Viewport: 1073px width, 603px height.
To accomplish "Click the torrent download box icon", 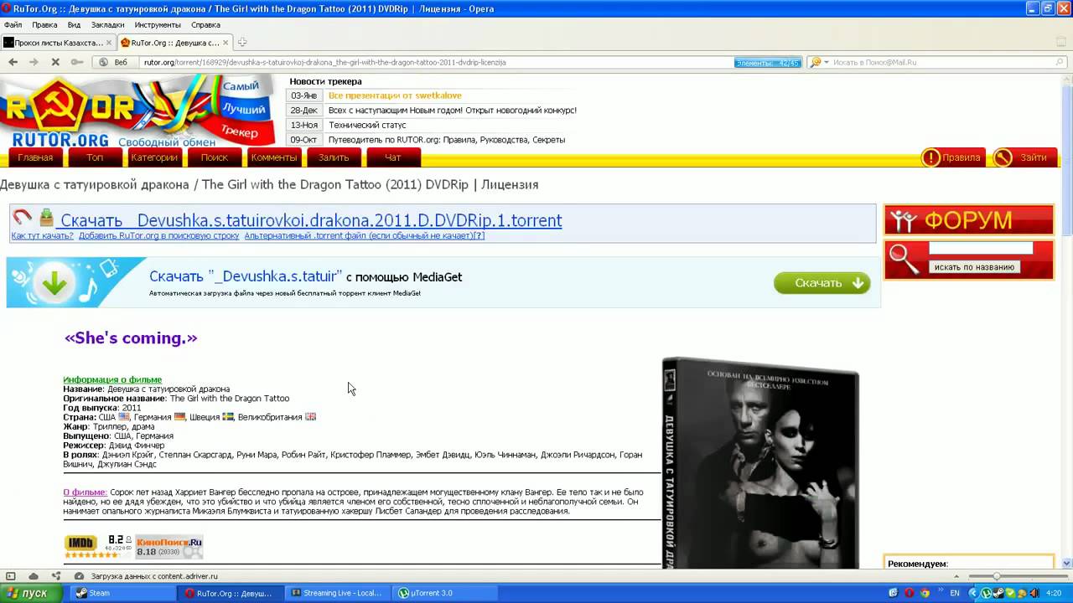I will pos(46,218).
